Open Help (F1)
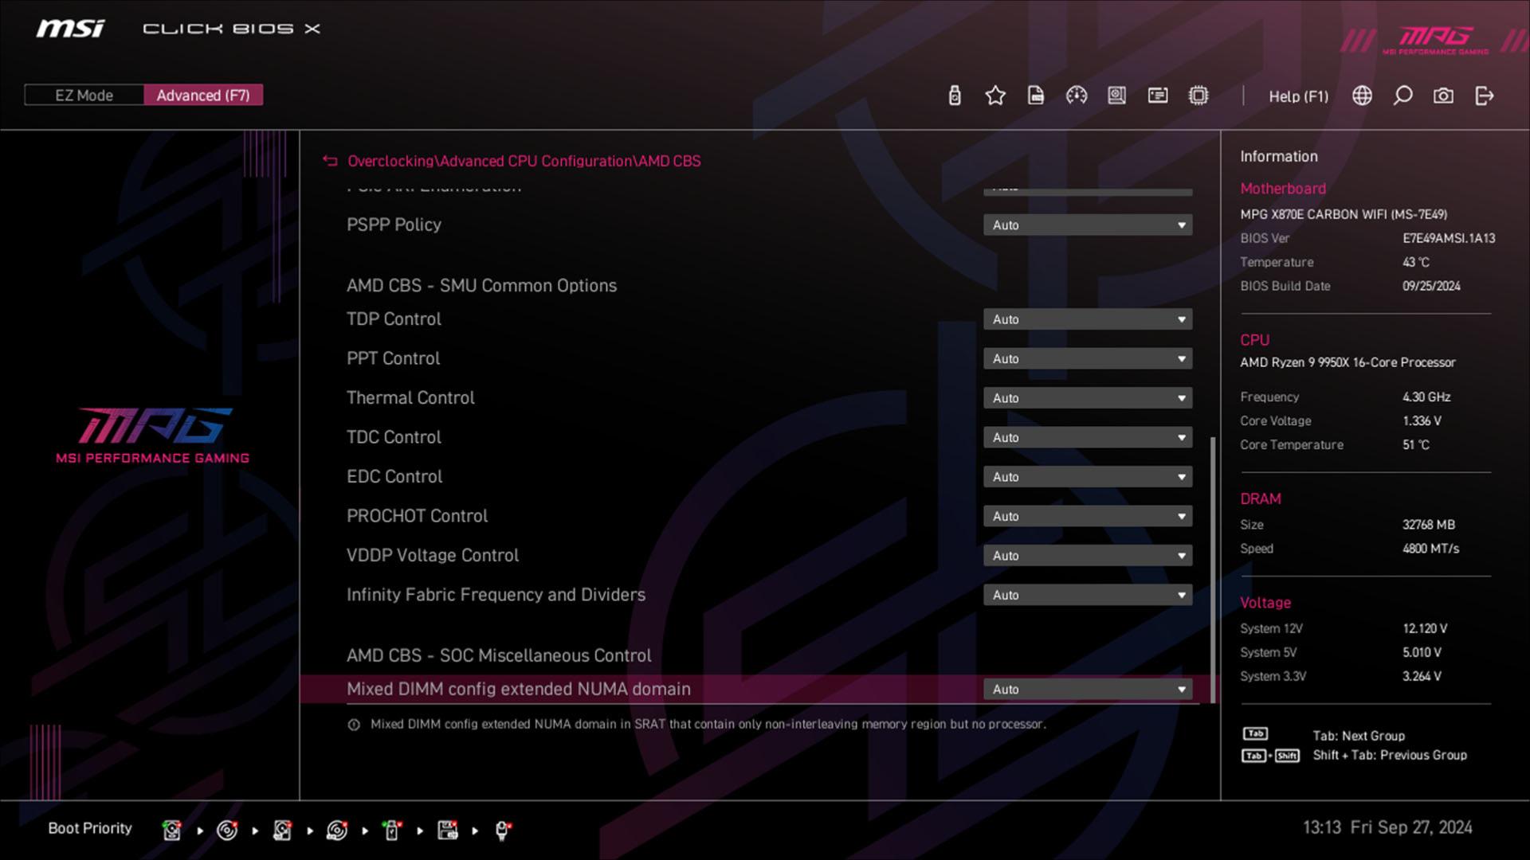This screenshot has height=860, width=1530. coord(1298,96)
